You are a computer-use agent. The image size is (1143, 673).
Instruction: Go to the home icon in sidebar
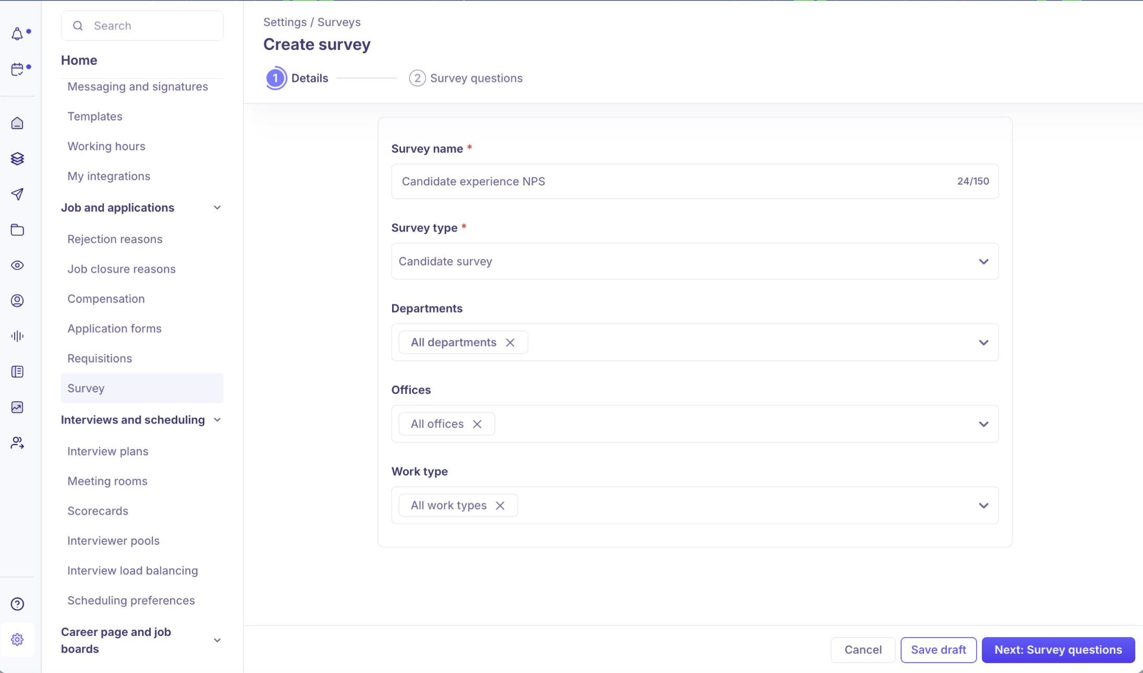click(17, 123)
